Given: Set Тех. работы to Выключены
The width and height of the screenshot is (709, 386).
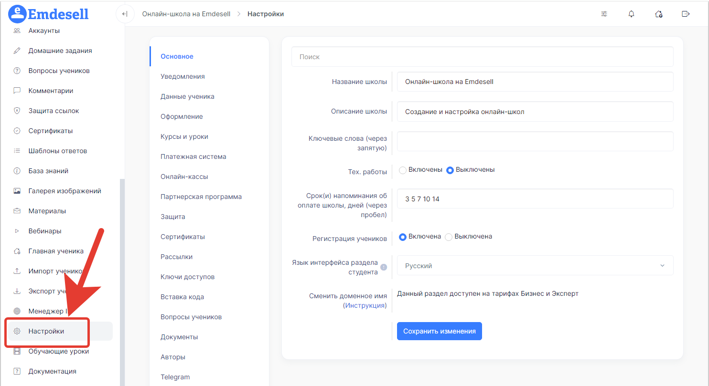Looking at the screenshot, I should tap(450, 170).
